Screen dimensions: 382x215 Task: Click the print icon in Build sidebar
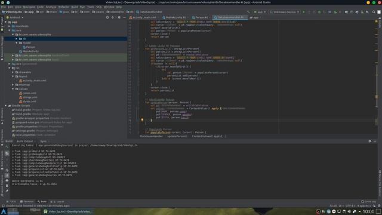[x=7, y=180]
